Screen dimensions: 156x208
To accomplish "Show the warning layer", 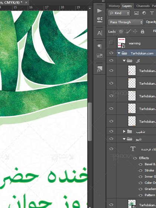I will (111, 43).
